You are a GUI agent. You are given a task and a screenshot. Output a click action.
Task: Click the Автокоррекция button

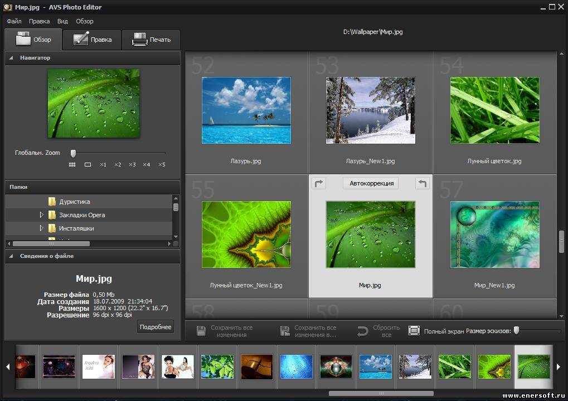372,183
